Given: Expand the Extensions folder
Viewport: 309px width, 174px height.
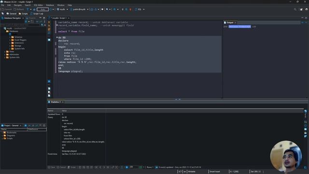Looking at the screenshot, I should (10, 43).
